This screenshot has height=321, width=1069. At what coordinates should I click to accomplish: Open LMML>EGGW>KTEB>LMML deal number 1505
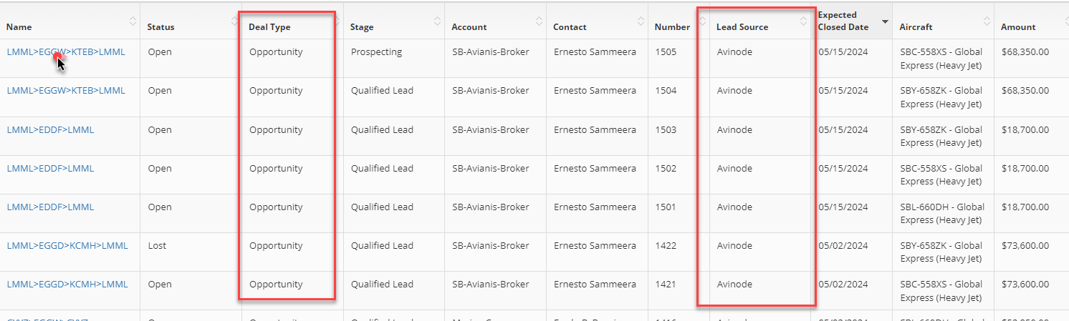[66, 52]
